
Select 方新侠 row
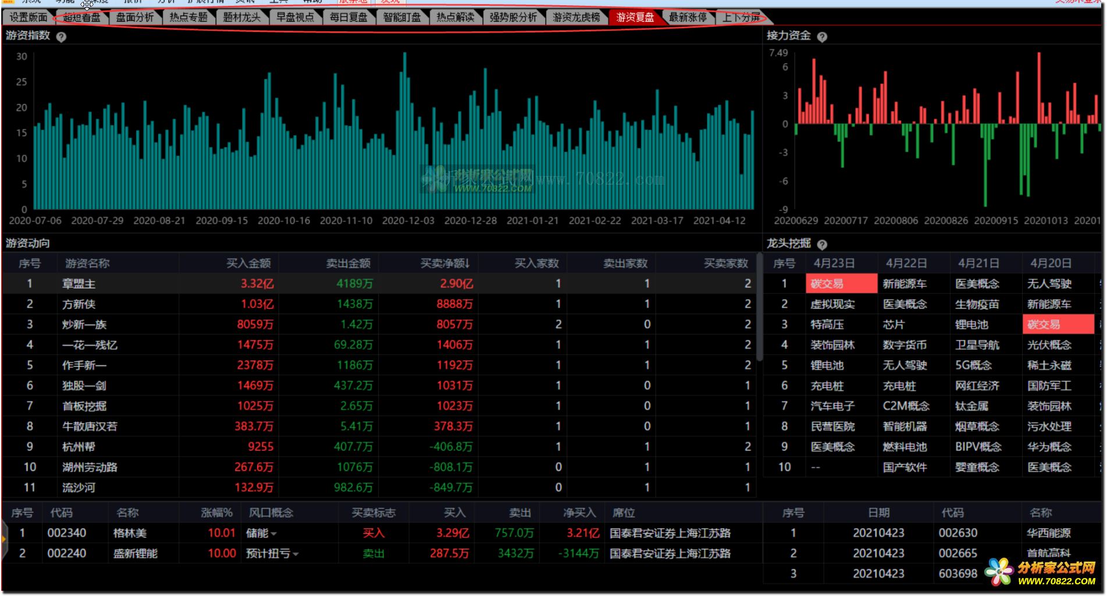[379, 304]
